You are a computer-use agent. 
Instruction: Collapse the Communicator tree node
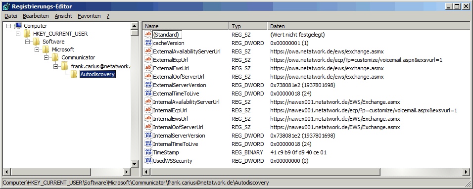click(x=46, y=57)
